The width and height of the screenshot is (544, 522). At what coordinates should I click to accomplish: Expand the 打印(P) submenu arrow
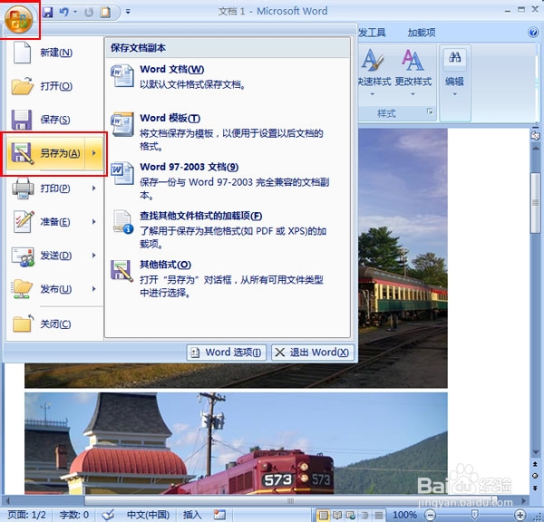94,188
